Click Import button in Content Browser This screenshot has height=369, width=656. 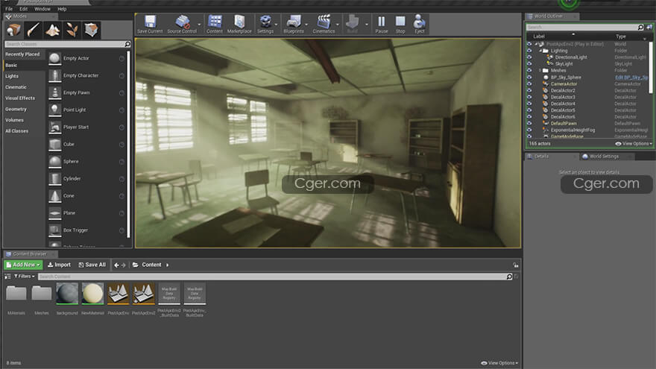click(59, 265)
